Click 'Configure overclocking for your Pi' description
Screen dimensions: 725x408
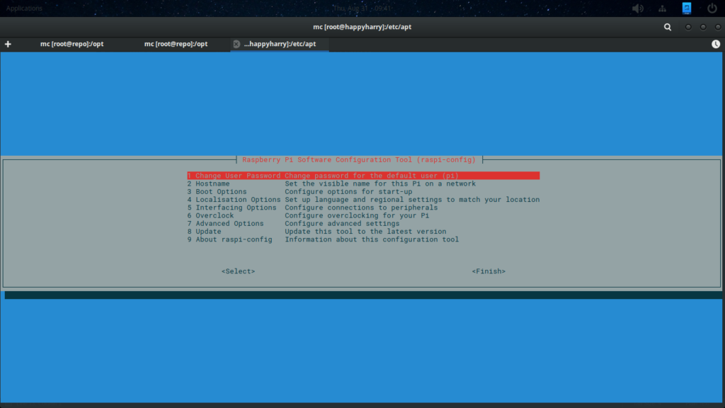(x=357, y=215)
